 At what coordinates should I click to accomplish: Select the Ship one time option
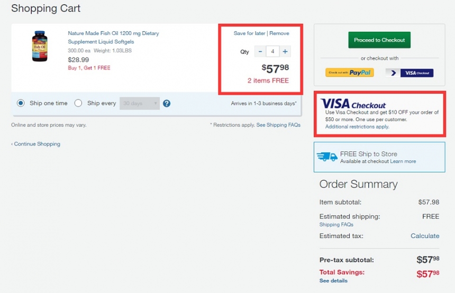[21, 103]
